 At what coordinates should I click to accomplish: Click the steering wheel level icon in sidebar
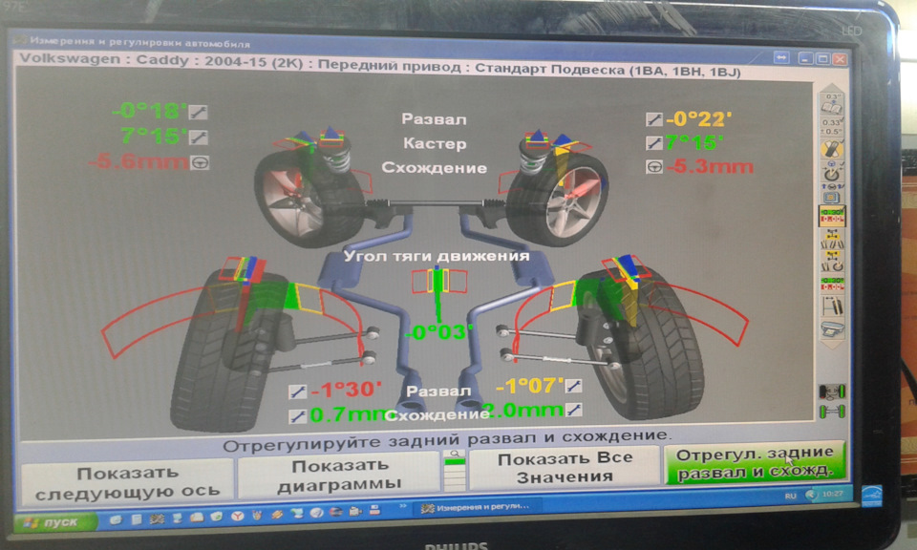point(832,195)
